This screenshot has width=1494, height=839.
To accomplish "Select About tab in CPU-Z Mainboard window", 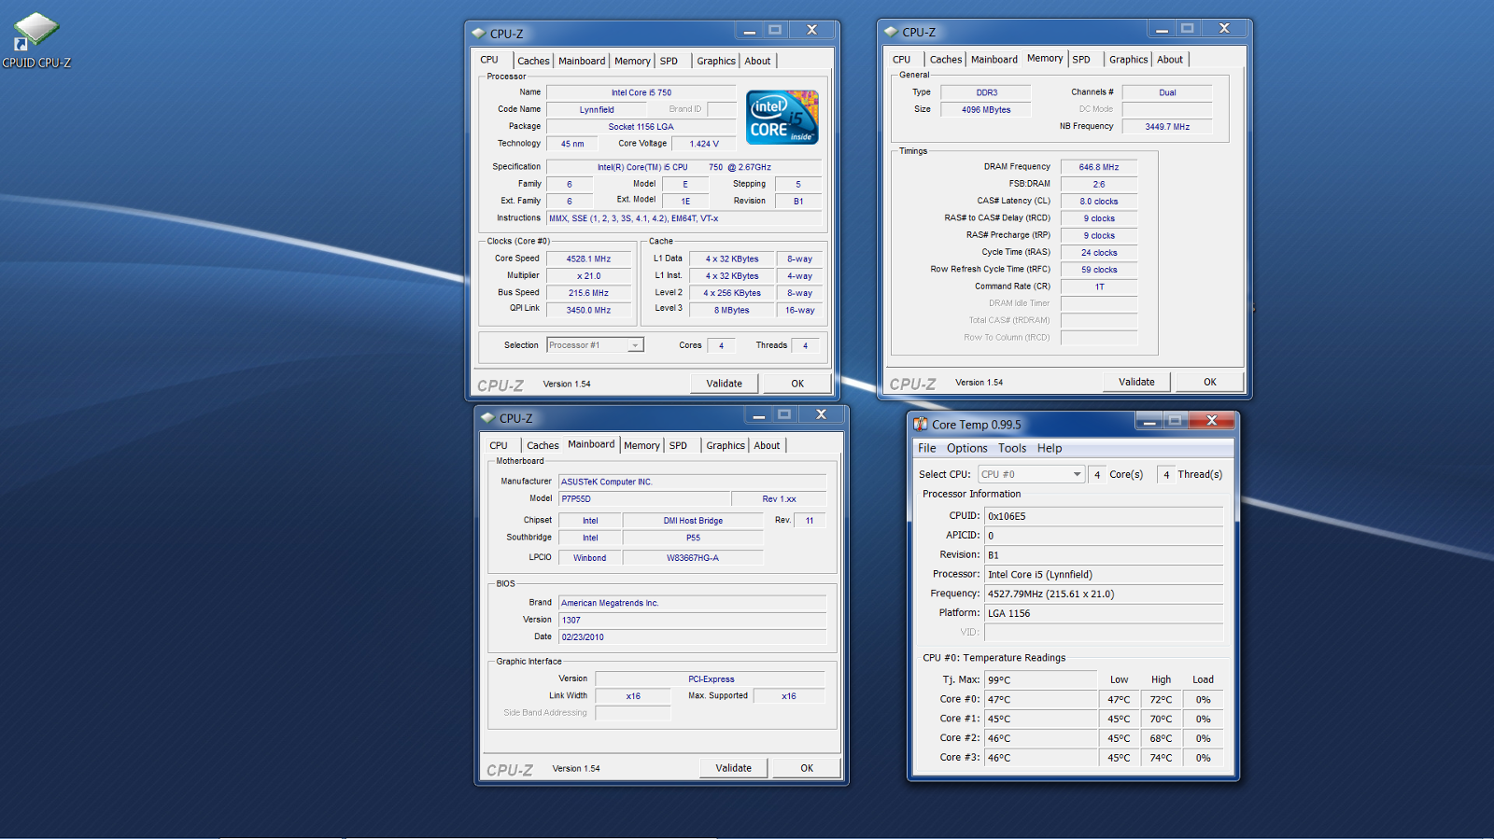I will (x=767, y=446).
